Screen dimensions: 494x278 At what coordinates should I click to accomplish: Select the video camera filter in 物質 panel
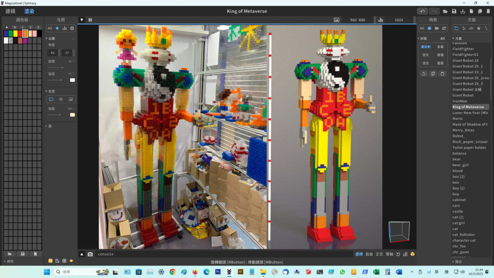[x=437, y=28]
